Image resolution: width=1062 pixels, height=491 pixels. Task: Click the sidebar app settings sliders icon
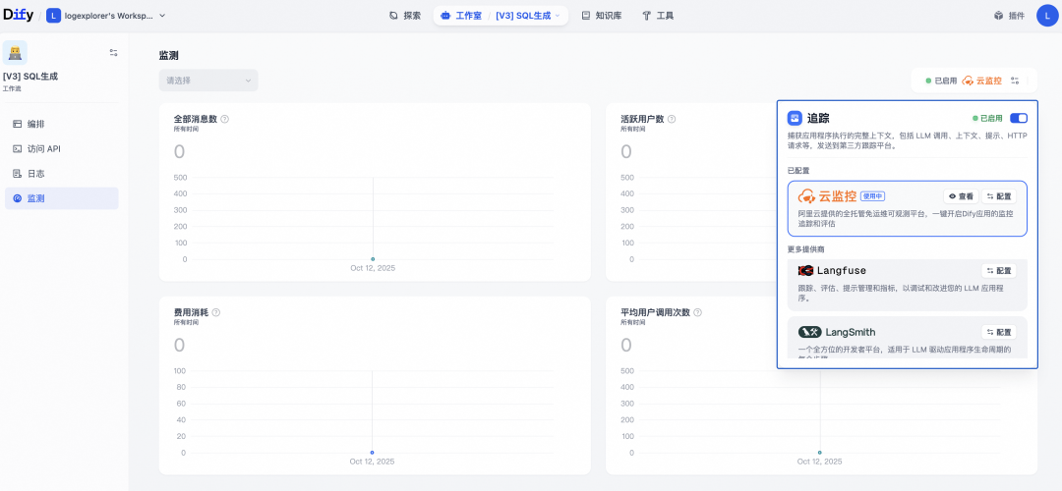coord(113,53)
